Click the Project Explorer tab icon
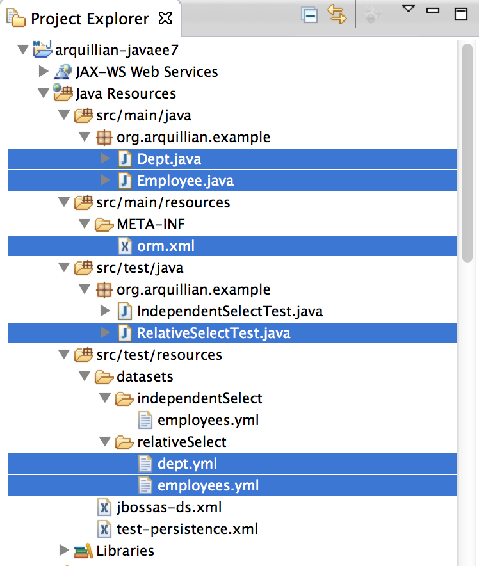The width and height of the screenshot is (479, 566). [x=16, y=18]
